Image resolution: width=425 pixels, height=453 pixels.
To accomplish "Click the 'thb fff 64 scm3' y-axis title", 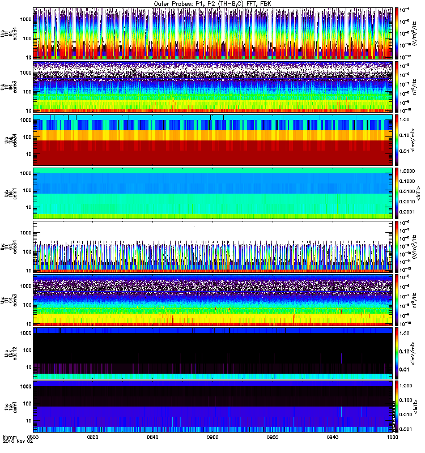I will pos(9,87).
